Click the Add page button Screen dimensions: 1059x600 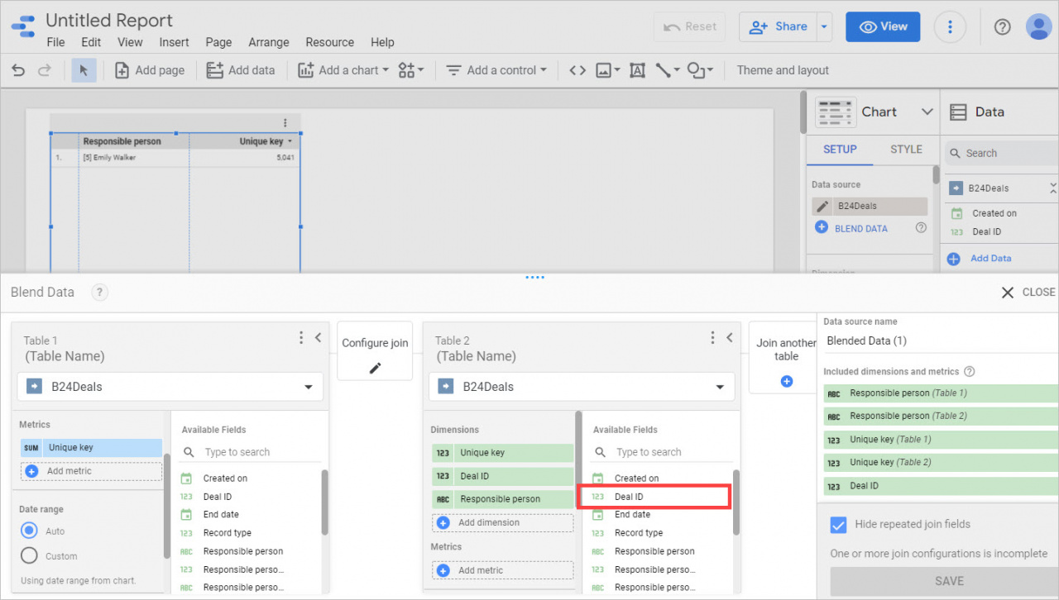(149, 70)
